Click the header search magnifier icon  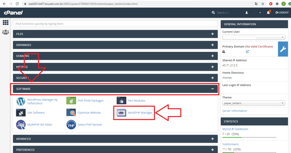[x=213, y=12]
